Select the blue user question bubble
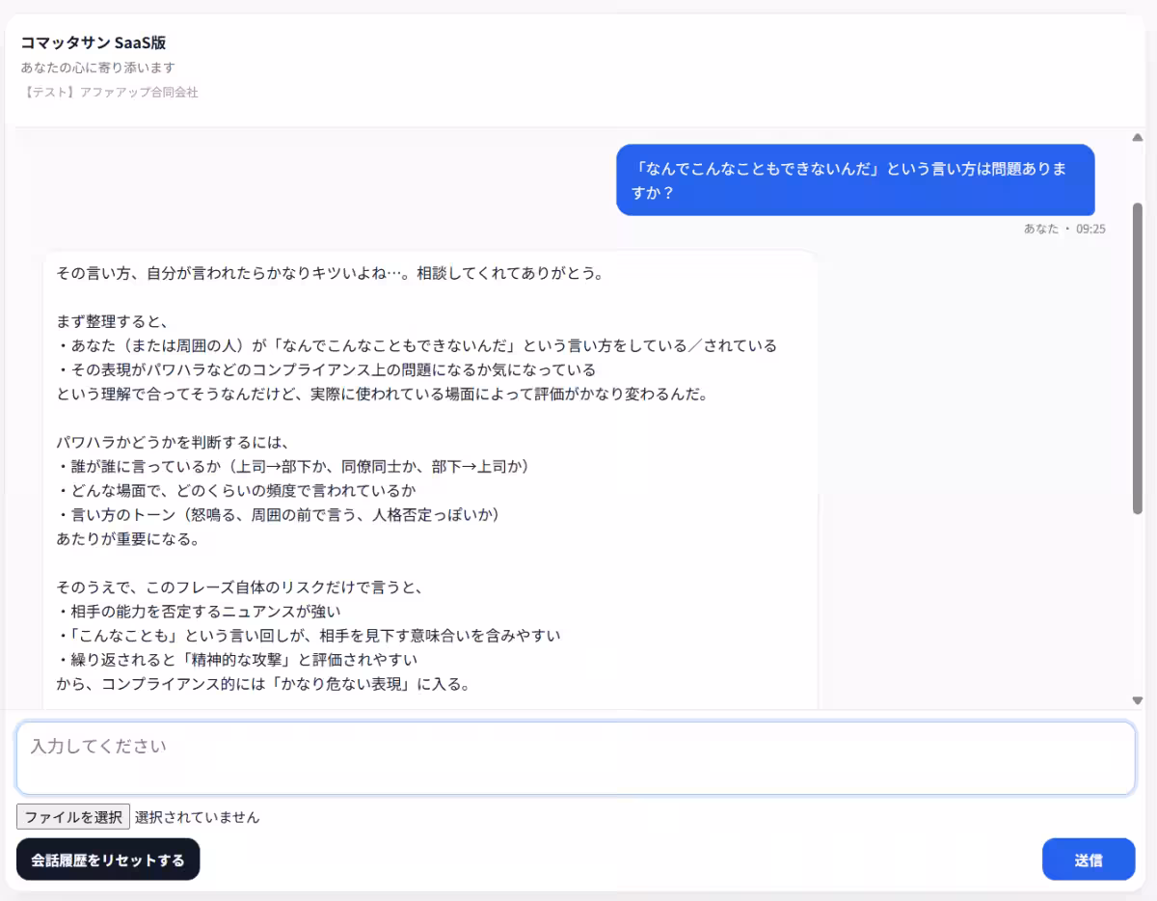Screen dimensions: 1157x901 [x=854, y=180]
